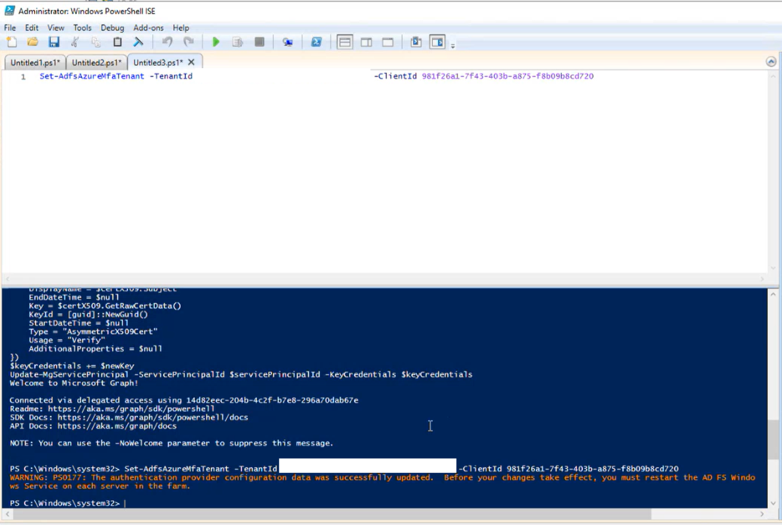Switch to Untitled2.ps1 tab
This screenshot has width=782, height=525.
point(96,63)
